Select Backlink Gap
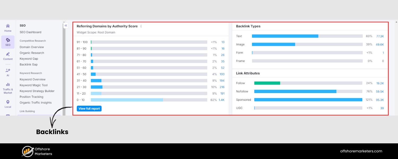 pos(28,64)
